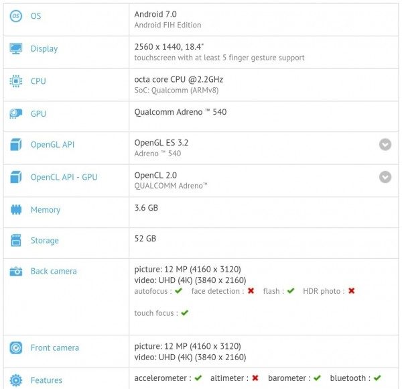
Task: Expand the OpenGL ES 3.2 details
Action: (x=385, y=145)
